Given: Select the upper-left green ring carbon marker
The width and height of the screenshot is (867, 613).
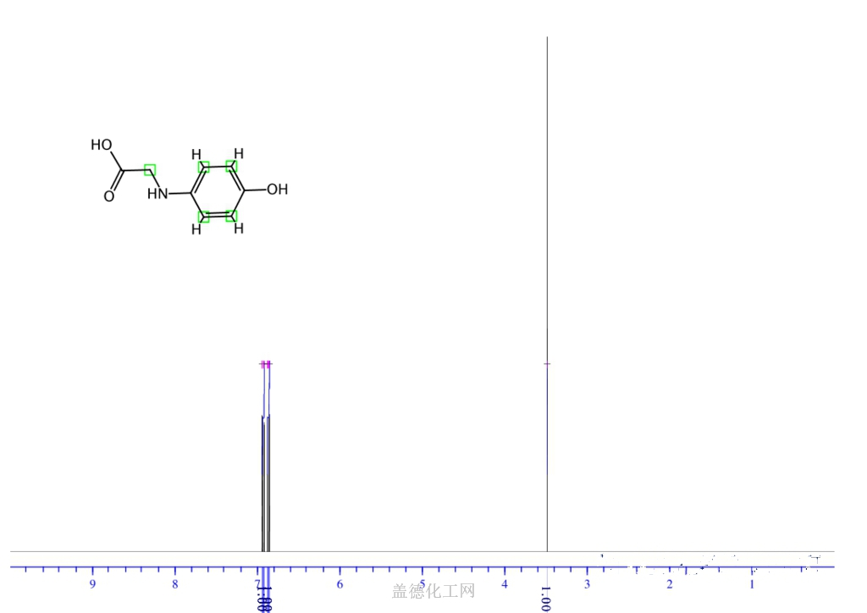Looking at the screenshot, I should point(203,167).
